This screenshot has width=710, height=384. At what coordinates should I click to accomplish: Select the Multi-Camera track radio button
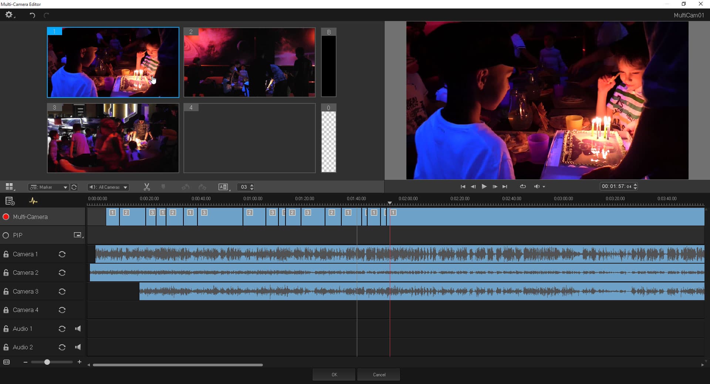[6, 217]
